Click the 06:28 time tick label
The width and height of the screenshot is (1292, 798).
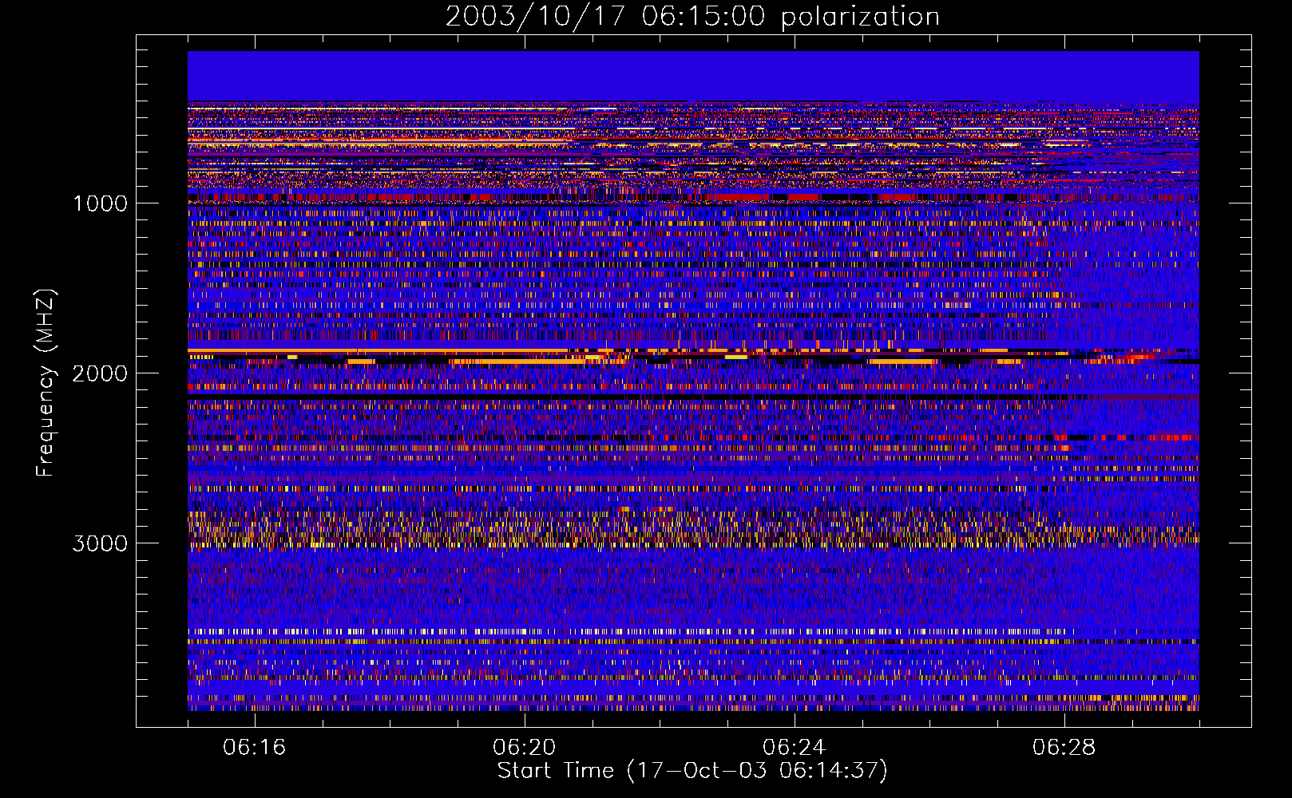1064,747
